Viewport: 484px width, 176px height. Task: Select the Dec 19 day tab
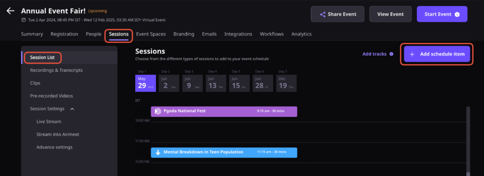286,83
